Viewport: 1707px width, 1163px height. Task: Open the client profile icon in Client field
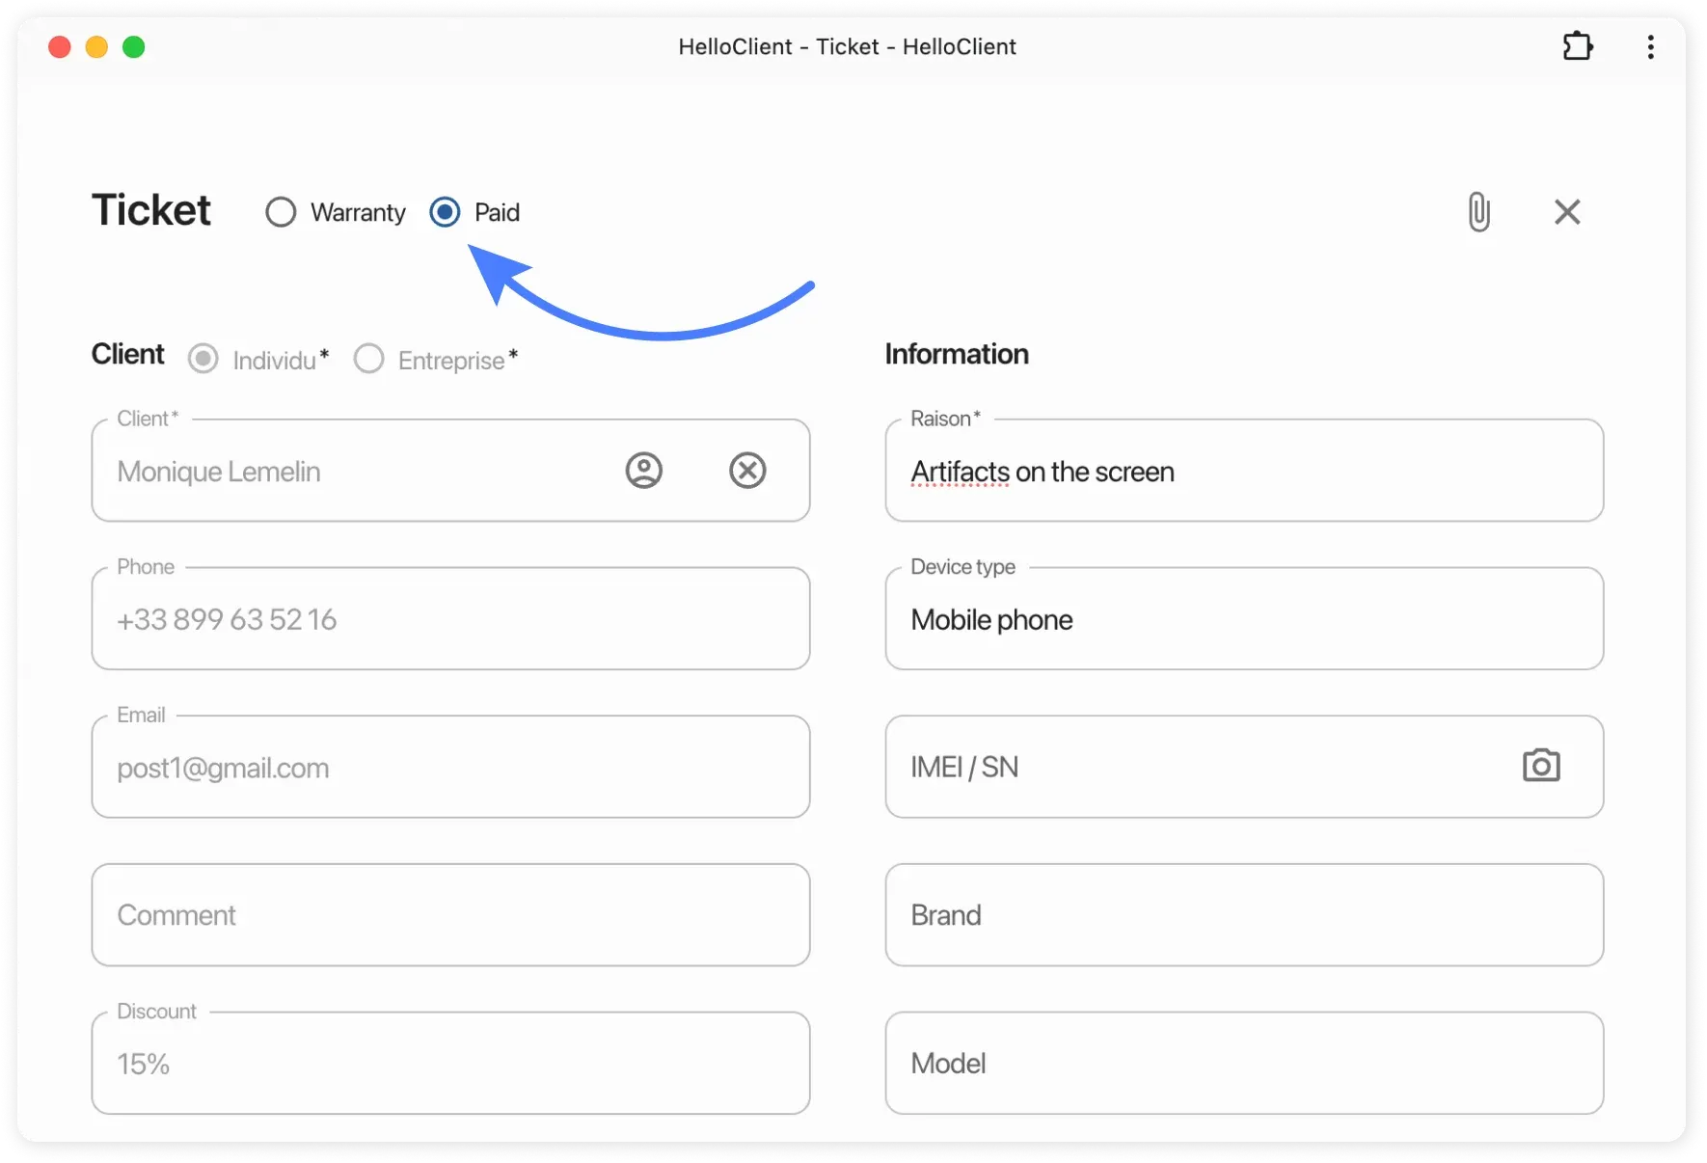643,471
